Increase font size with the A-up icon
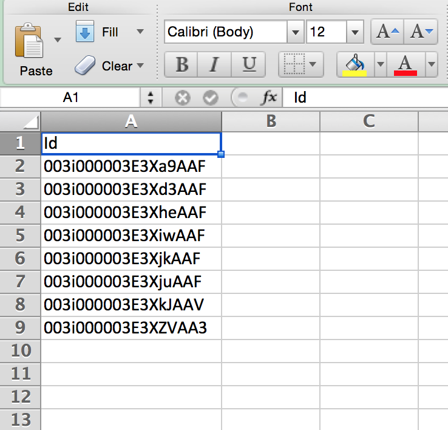Screen dimensions: 448x430 (387, 32)
